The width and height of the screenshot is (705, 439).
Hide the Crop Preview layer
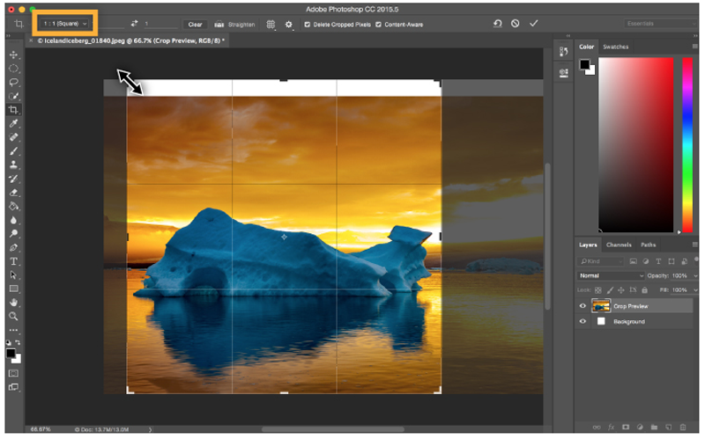pyautogui.click(x=583, y=306)
